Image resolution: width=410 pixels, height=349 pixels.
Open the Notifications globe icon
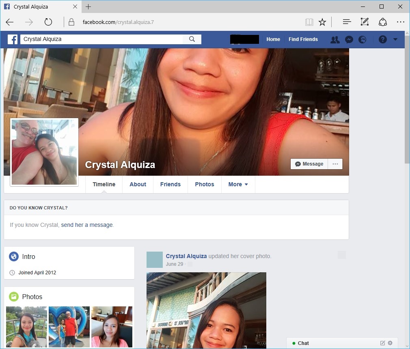coord(362,39)
